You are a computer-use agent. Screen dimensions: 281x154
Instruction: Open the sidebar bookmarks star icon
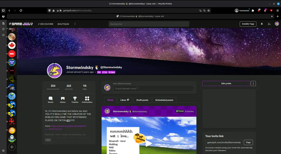coord(3,35)
